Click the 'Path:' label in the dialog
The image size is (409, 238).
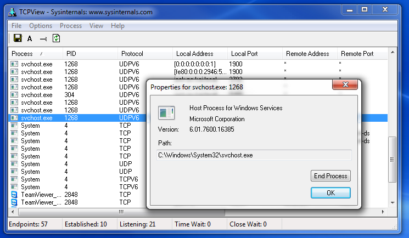coord(165,143)
